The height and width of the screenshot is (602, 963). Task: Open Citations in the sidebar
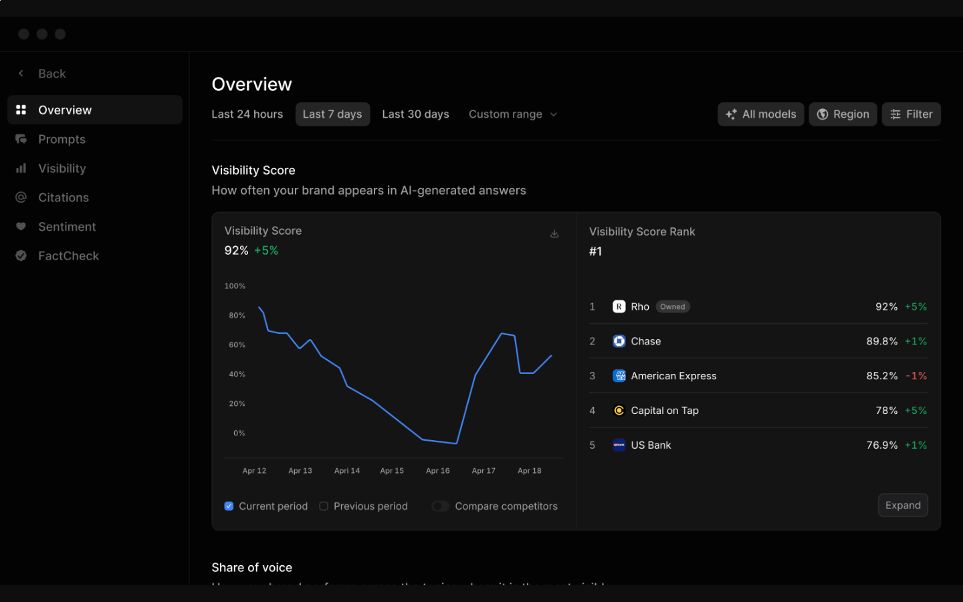95,197
